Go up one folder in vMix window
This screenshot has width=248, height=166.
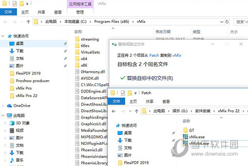(x=28, y=22)
